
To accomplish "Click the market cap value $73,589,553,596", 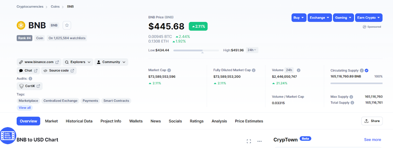I will [x=162, y=77].
